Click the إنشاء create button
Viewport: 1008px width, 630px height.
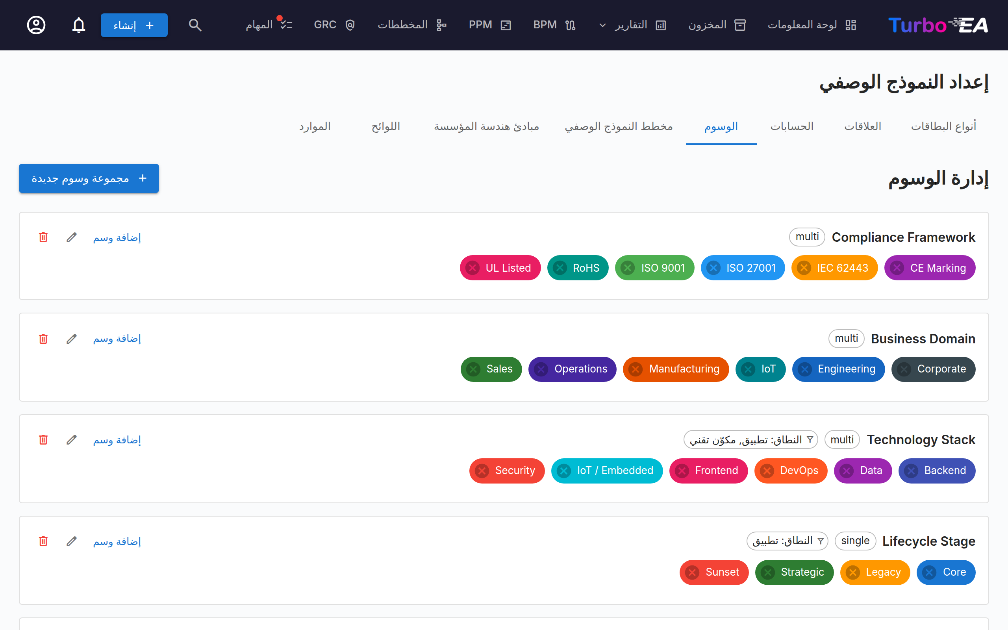(x=134, y=25)
